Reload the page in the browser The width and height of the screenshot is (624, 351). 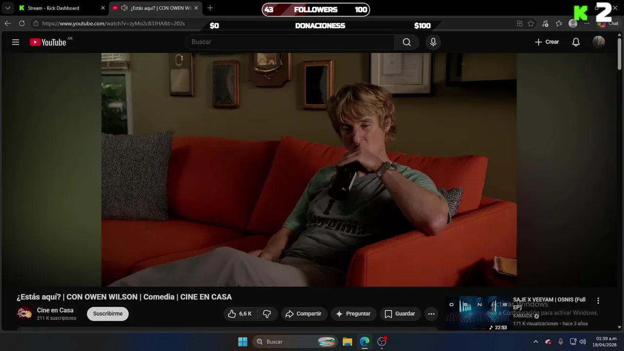click(x=21, y=23)
